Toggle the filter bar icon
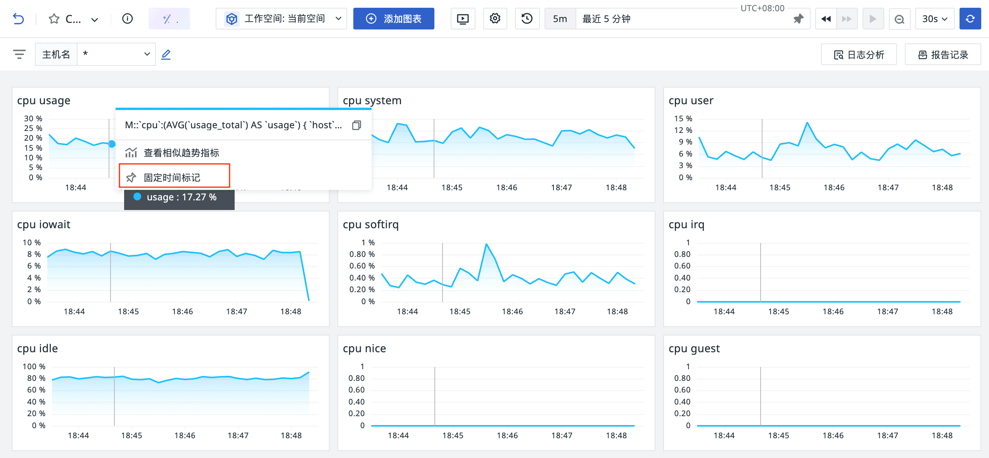989x458 pixels. click(x=19, y=54)
